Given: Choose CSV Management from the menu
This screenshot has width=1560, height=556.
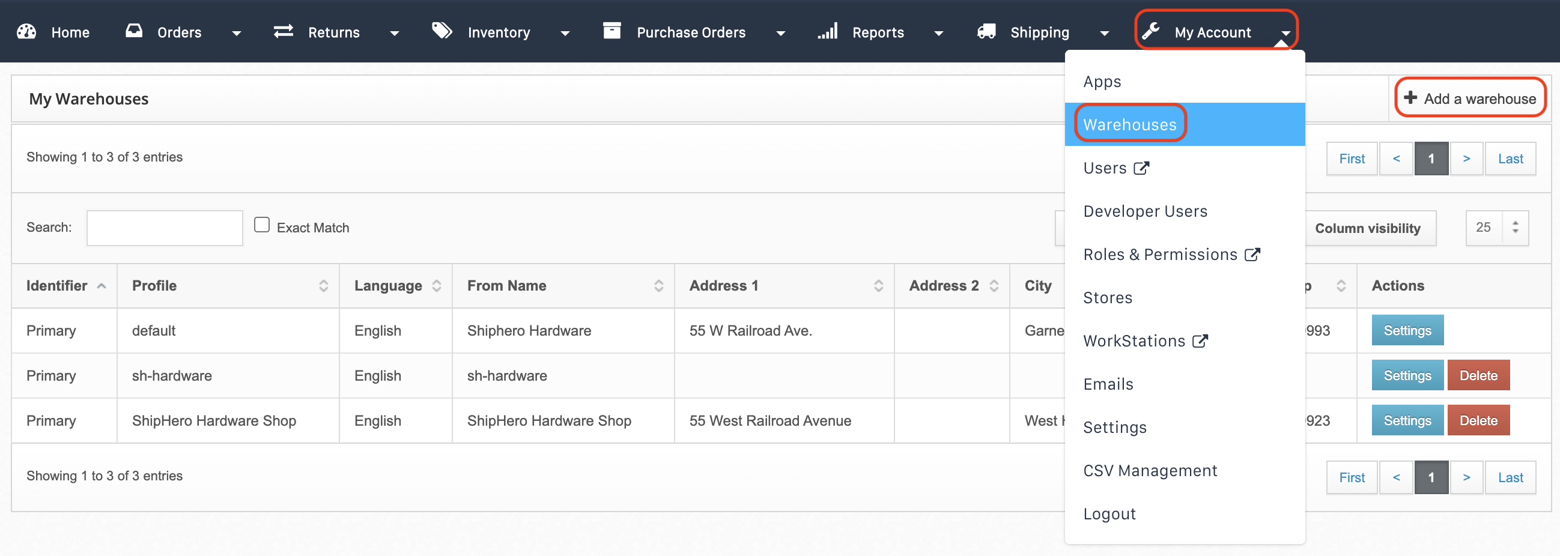Looking at the screenshot, I should 1149,470.
